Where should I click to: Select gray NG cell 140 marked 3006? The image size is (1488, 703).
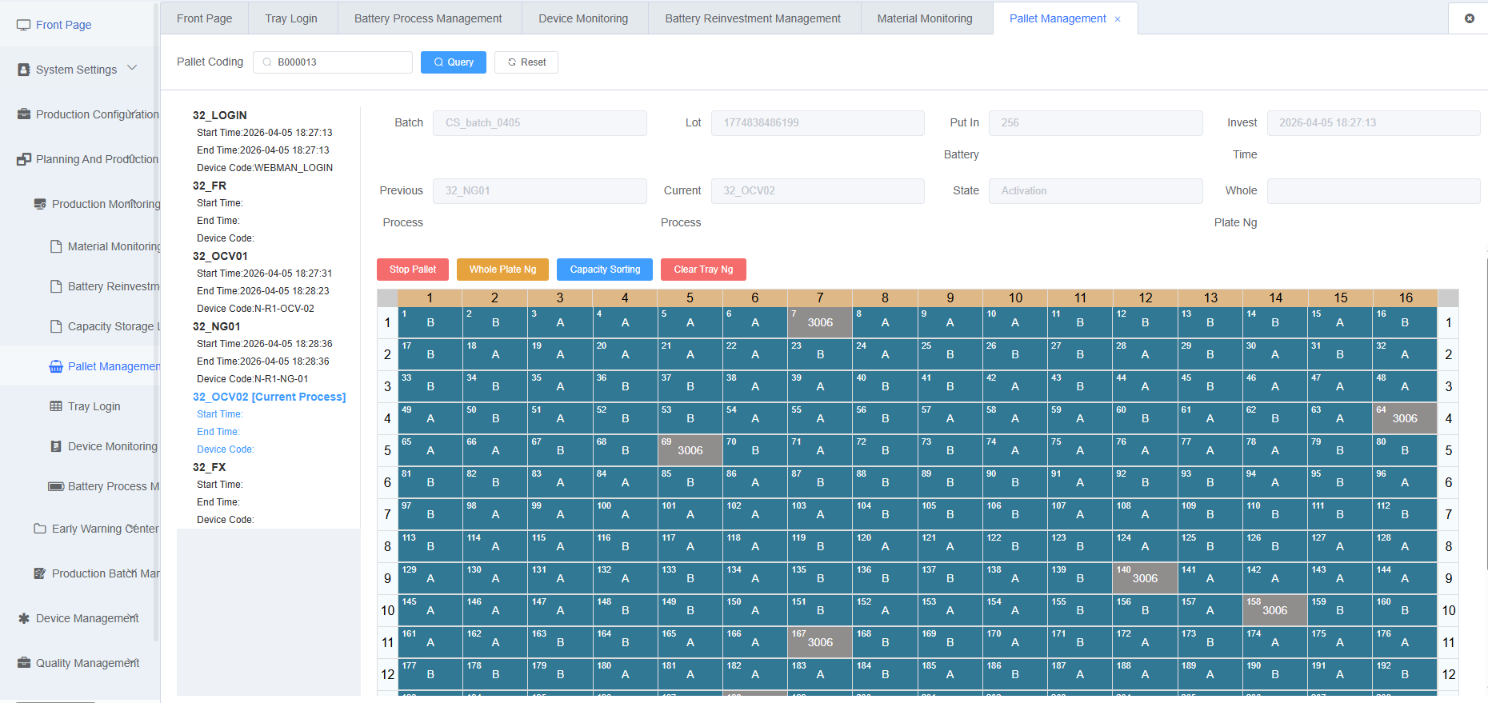[1145, 578]
